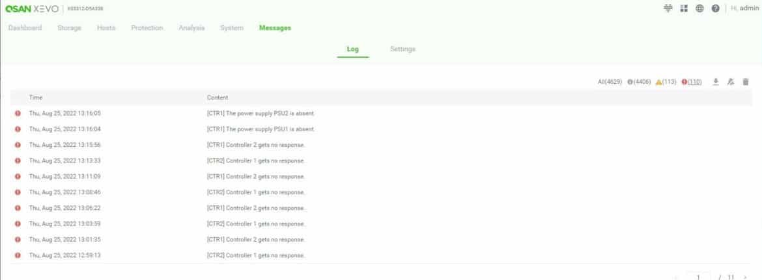The image size is (762, 280).
Task: Download the event log using the download icon
Action: (715, 82)
